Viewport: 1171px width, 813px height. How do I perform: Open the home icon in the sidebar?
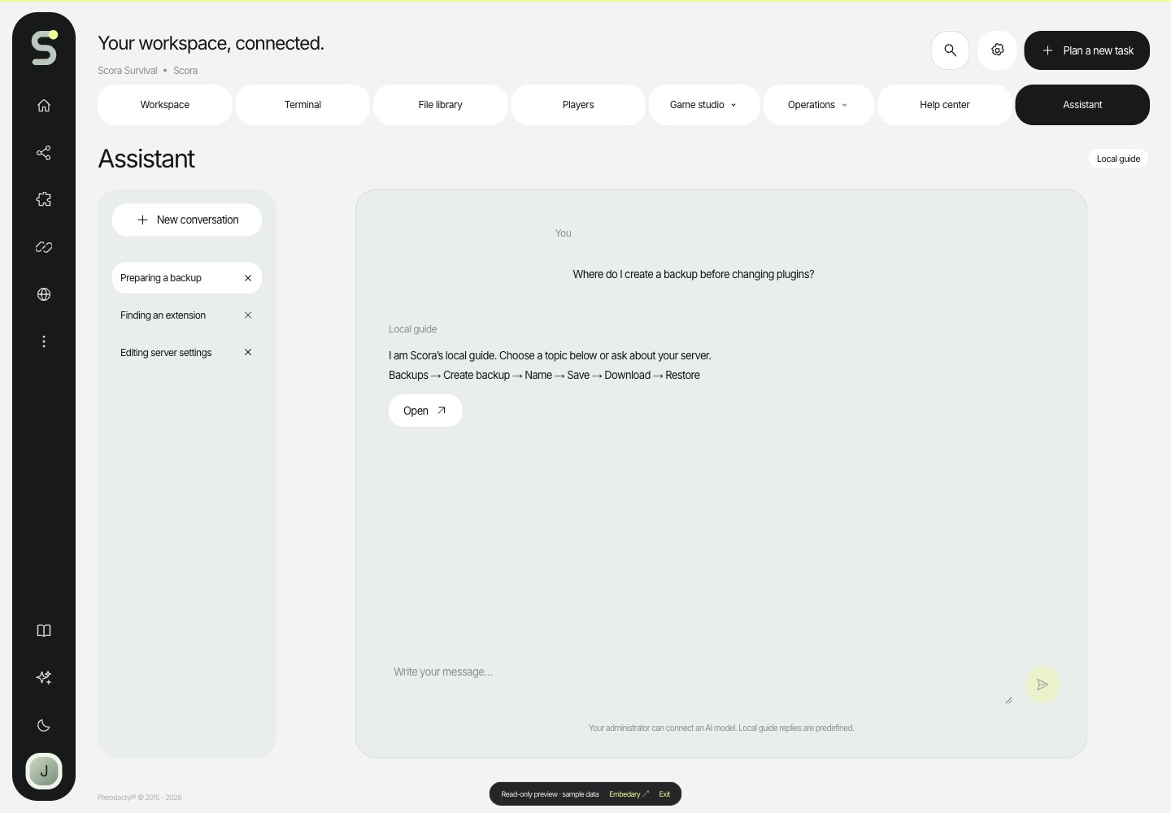click(x=44, y=105)
